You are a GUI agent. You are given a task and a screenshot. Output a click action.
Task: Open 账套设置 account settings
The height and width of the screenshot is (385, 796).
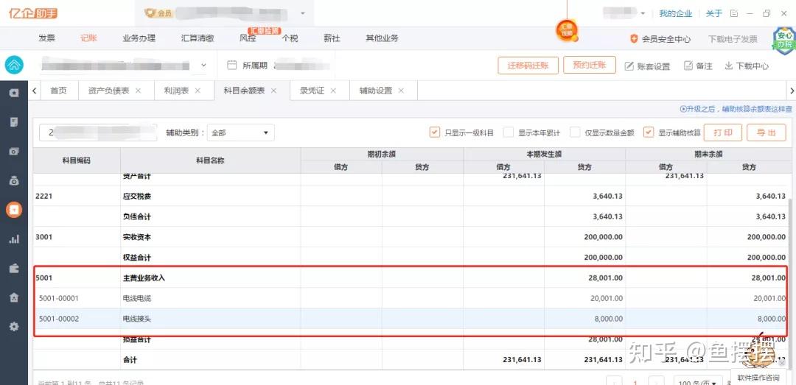[x=647, y=66]
